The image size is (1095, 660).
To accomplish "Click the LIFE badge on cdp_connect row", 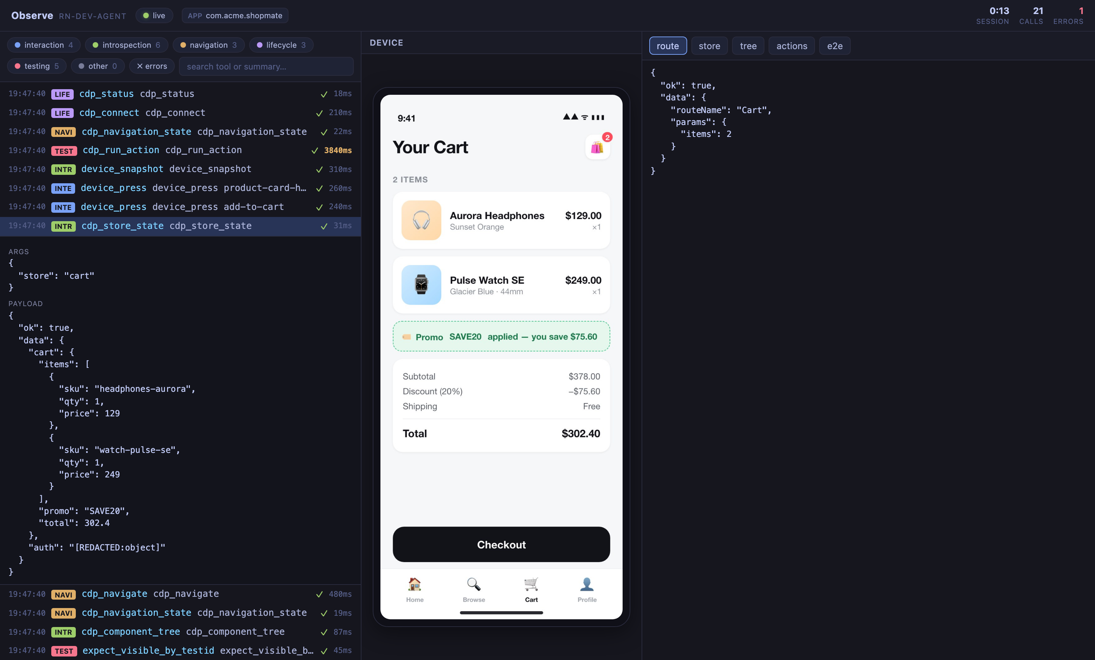I will point(62,113).
